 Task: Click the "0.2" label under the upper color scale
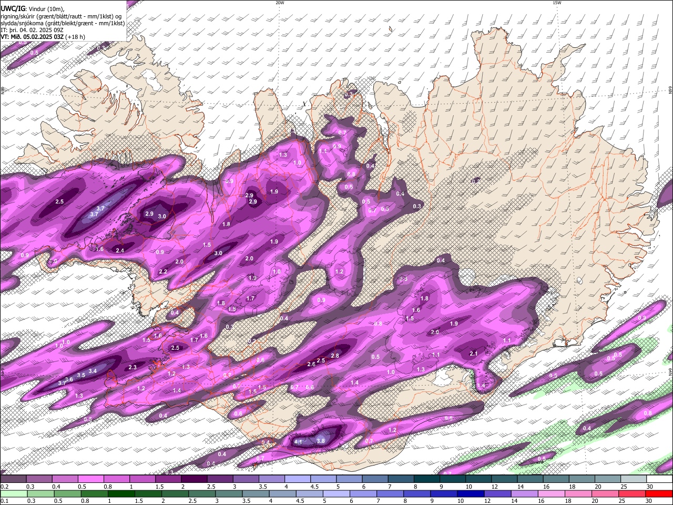coord(4,487)
